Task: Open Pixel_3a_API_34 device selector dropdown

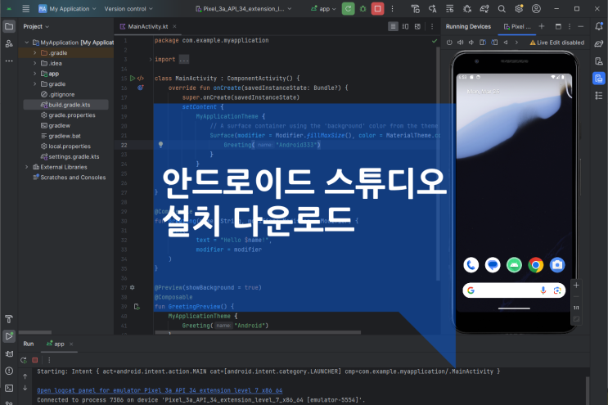Action: [244, 8]
